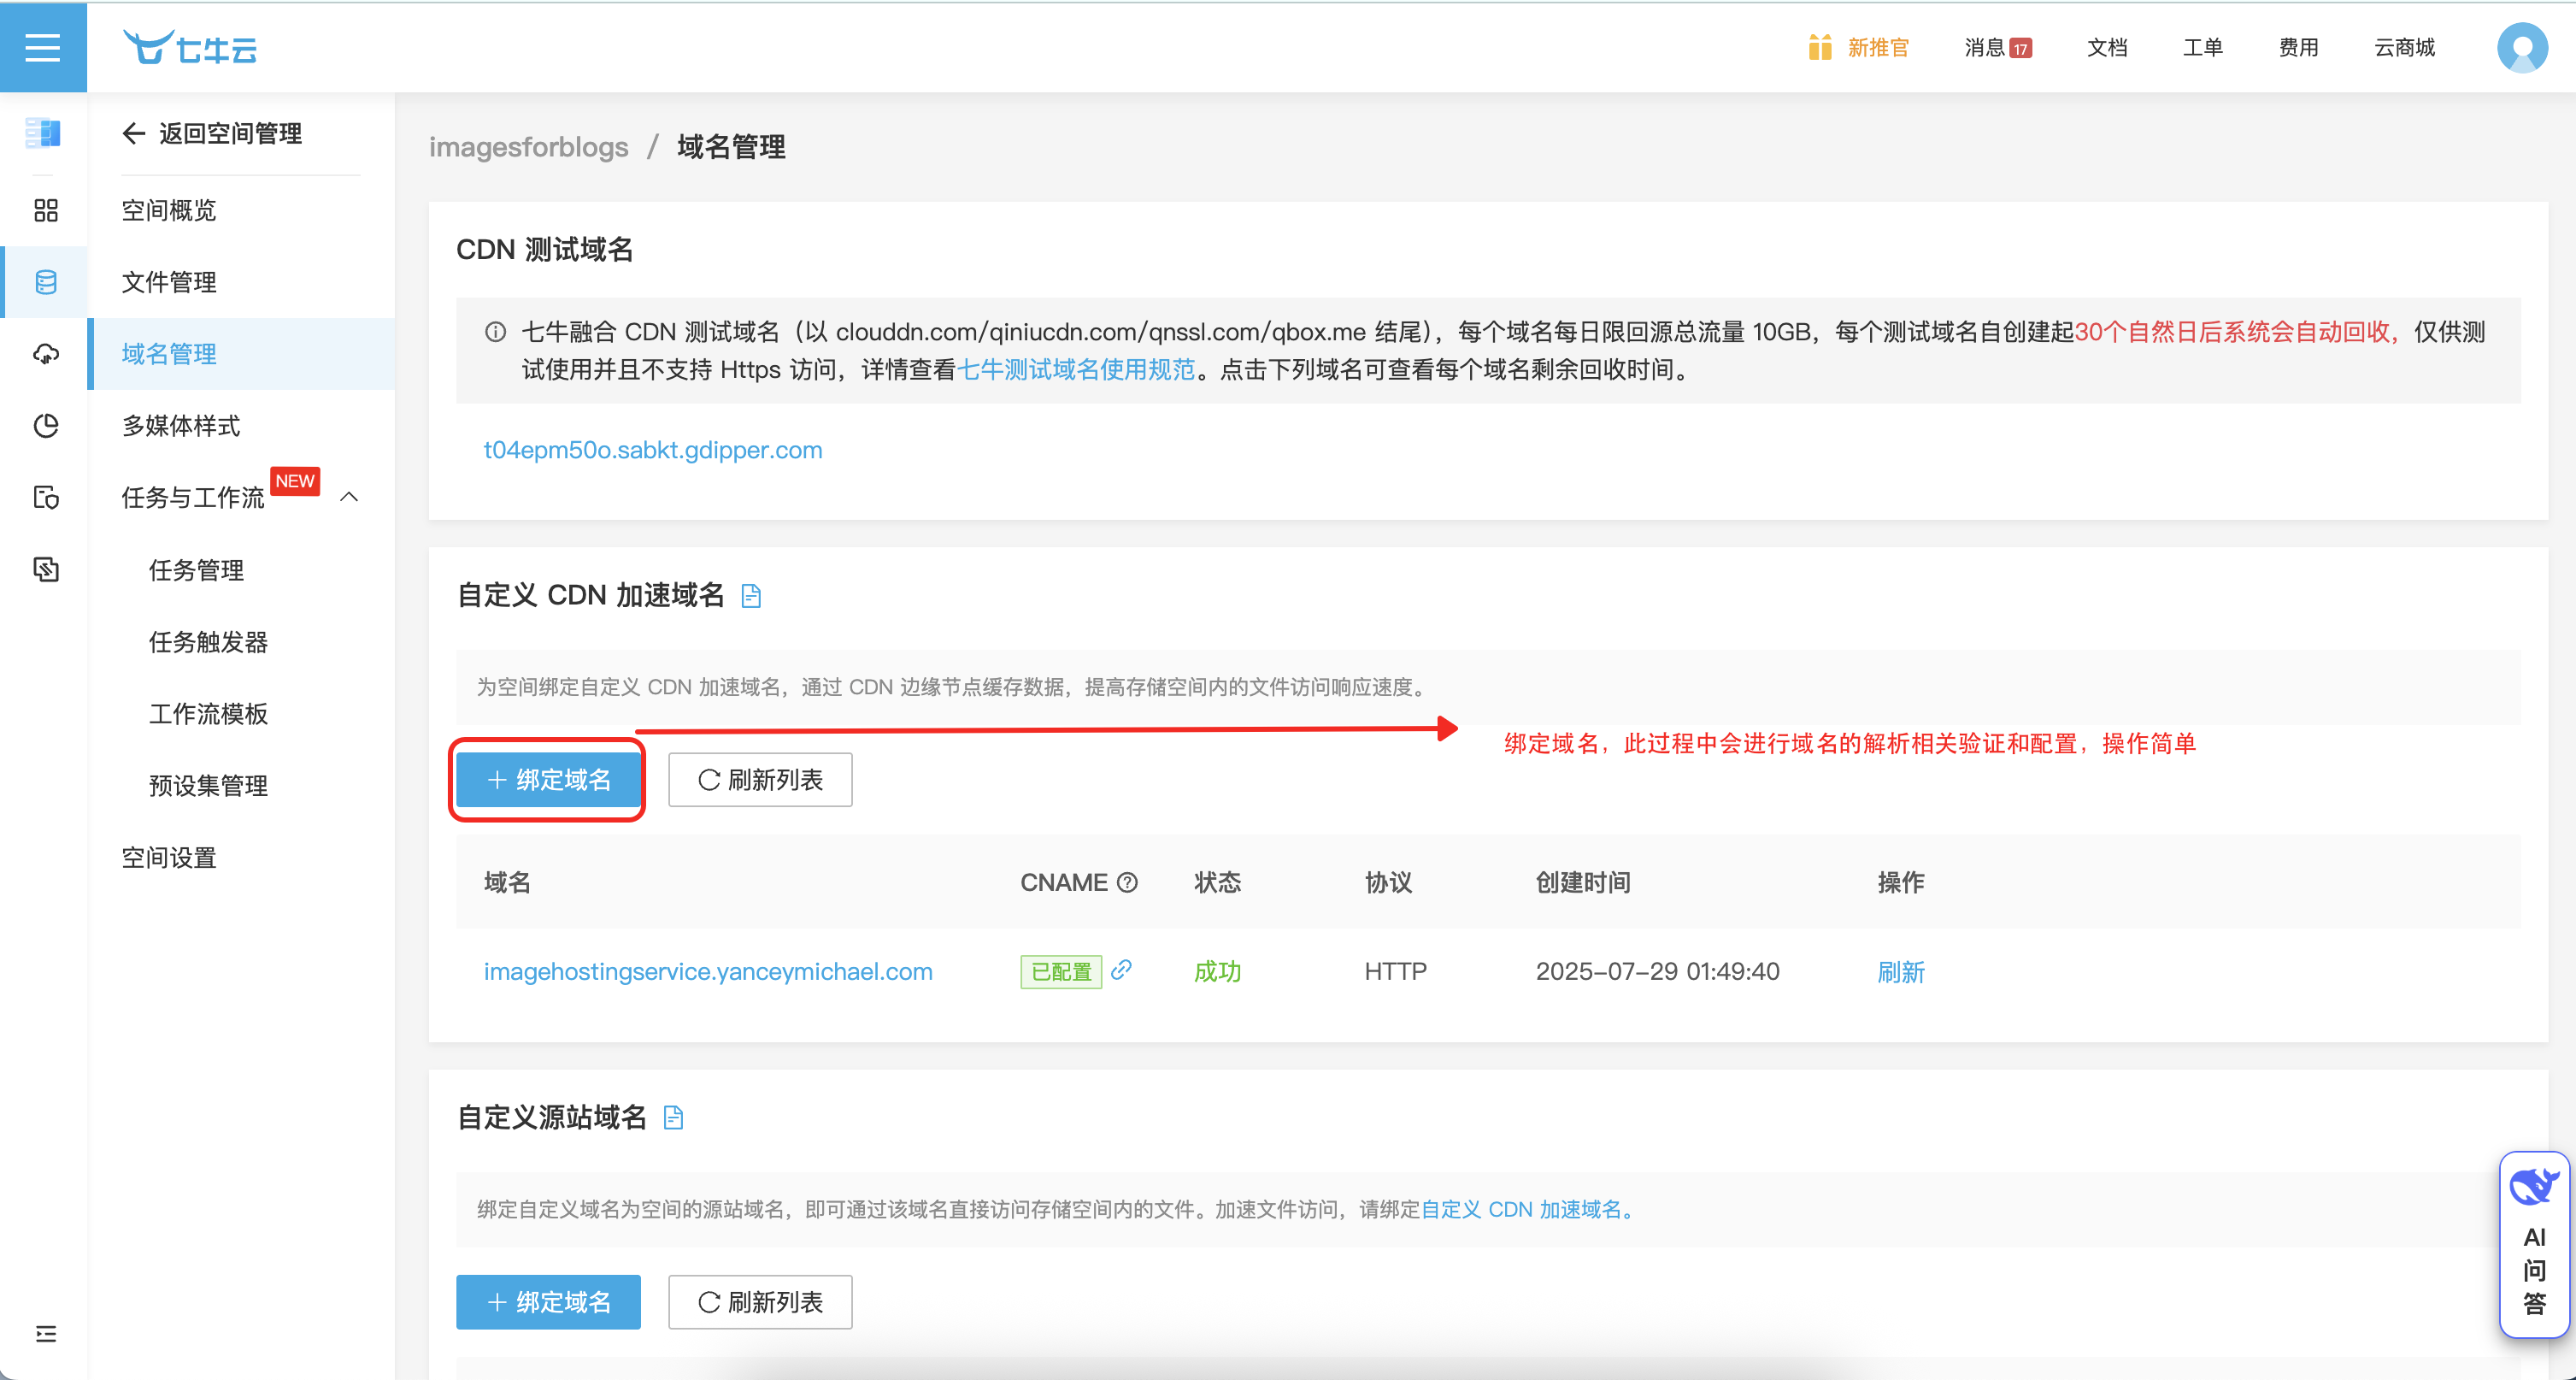
Task: Open 文档 in the top bar
Action: [x=2106, y=47]
